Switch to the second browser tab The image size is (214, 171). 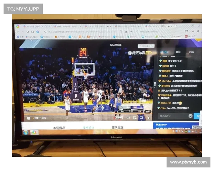point(66,26)
